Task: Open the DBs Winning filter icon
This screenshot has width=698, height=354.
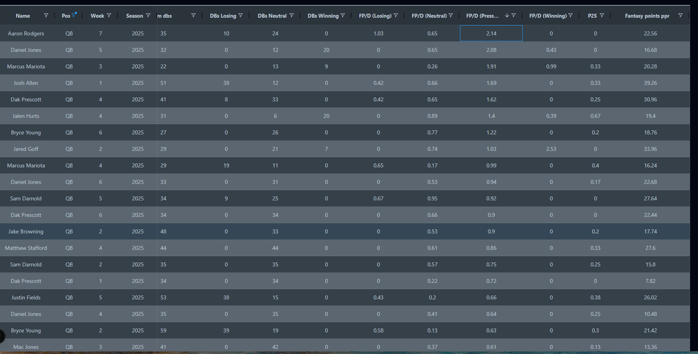Action: click(x=343, y=16)
